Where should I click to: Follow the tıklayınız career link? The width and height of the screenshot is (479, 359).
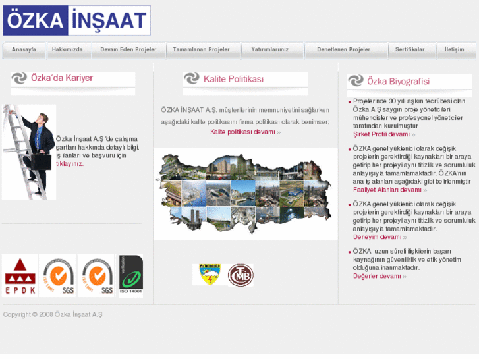point(70,164)
